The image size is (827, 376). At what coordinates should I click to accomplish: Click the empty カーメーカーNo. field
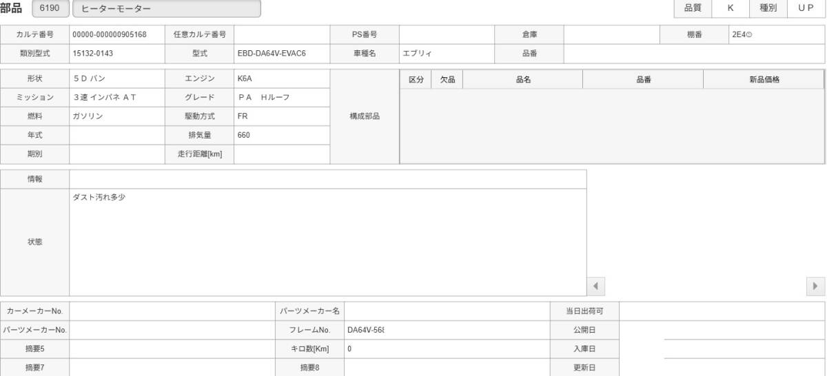[x=172, y=311]
